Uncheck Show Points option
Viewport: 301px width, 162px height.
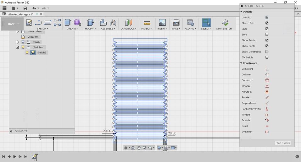[x=267, y=46]
